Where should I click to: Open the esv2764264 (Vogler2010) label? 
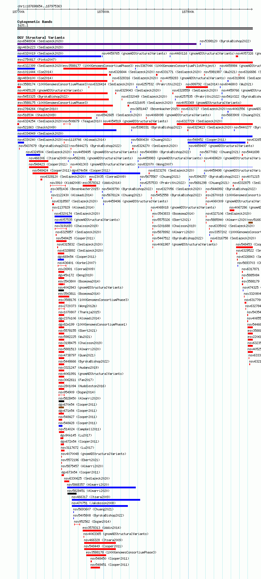point(38,109)
